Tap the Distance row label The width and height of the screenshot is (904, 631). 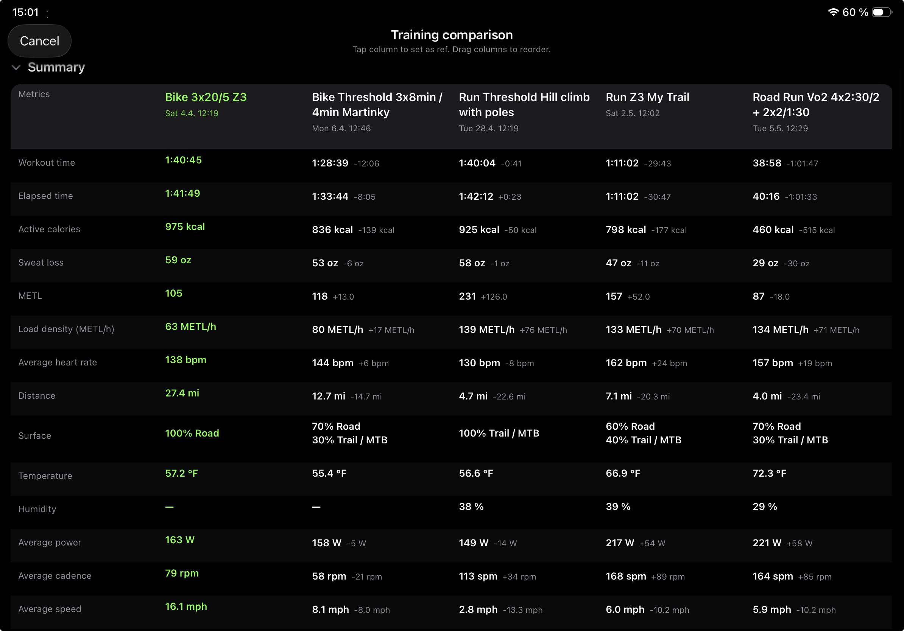click(37, 396)
